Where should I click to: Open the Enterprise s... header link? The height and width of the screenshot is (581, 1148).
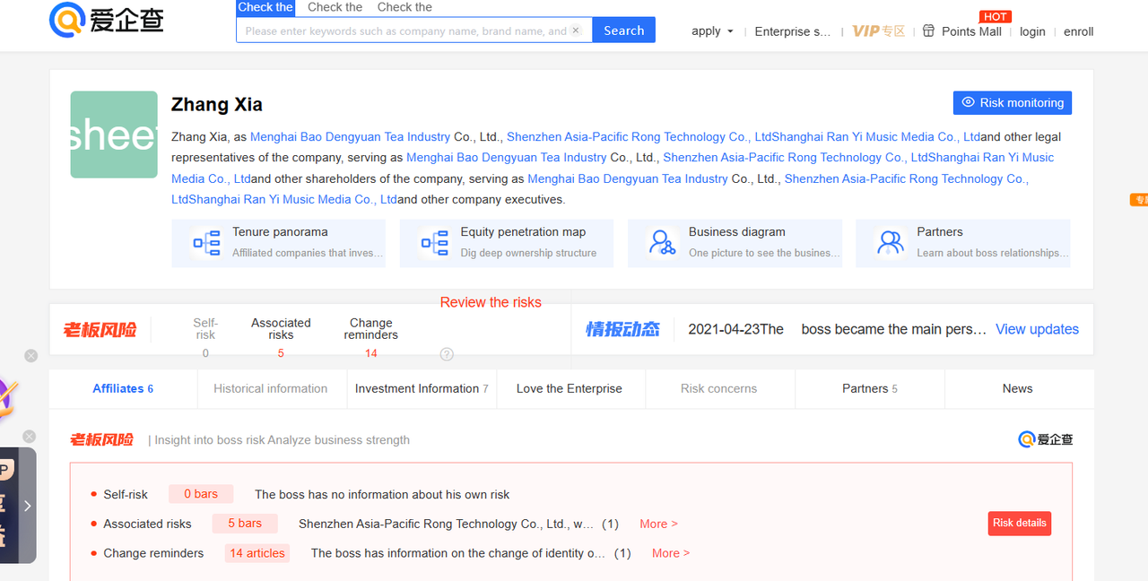coord(793,31)
